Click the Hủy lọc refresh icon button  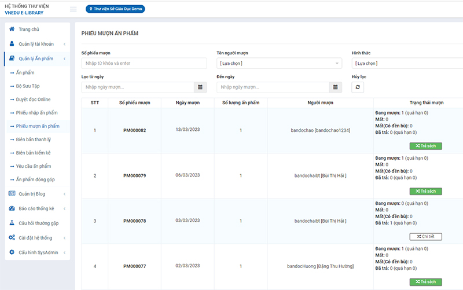(x=358, y=87)
